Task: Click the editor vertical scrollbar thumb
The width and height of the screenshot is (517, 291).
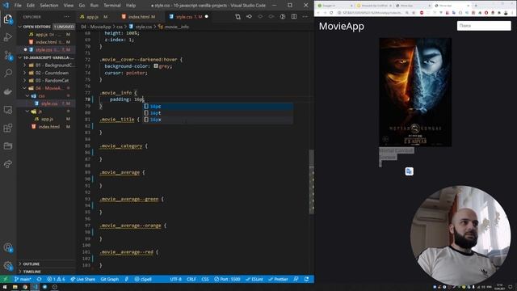Action: tap(311, 182)
